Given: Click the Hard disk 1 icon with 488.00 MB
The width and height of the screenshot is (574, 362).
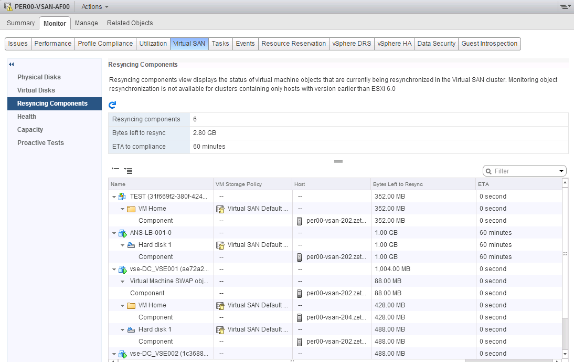Looking at the screenshot, I should [x=131, y=330].
